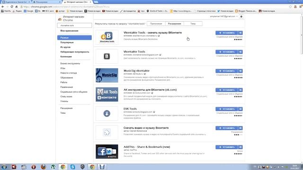The height and width of the screenshot is (170, 303).
Task: Open Opera from the taskbar
Action: click(x=34, y=167)
